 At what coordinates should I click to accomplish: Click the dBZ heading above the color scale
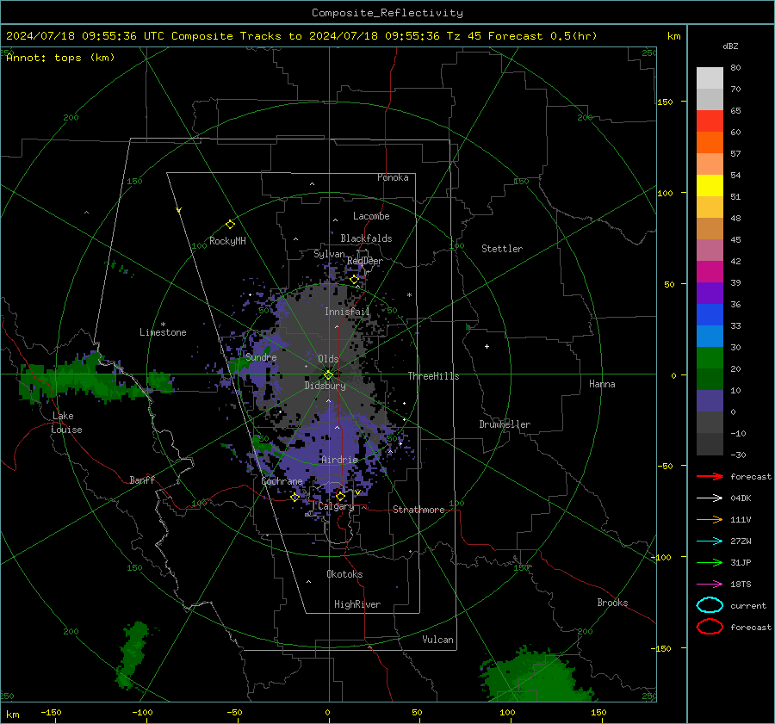coord(730,46)
